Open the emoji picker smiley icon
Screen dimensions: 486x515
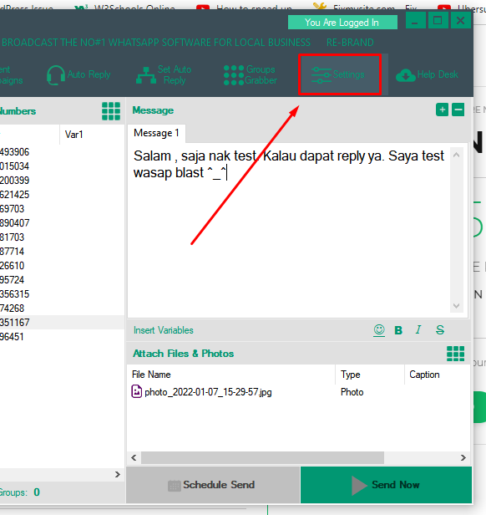point(379,330)
